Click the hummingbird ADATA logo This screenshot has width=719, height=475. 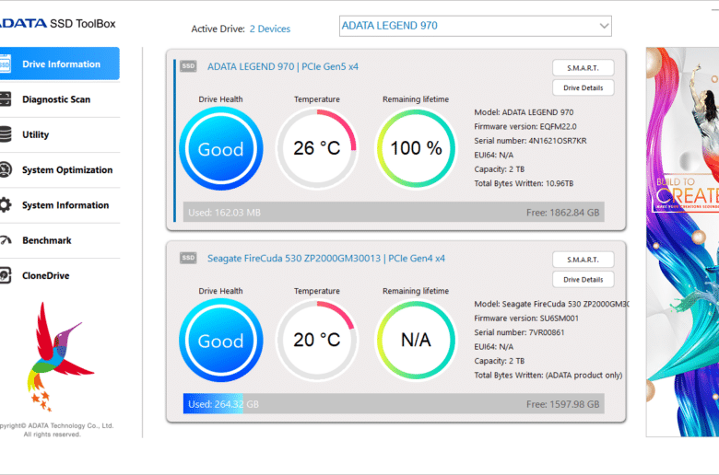tap(59, 357)
